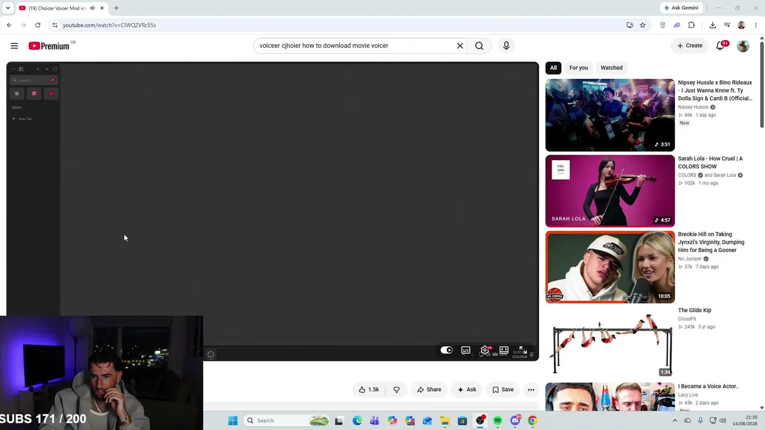
Task: Select the All filter chip
Action: (553, 68)
